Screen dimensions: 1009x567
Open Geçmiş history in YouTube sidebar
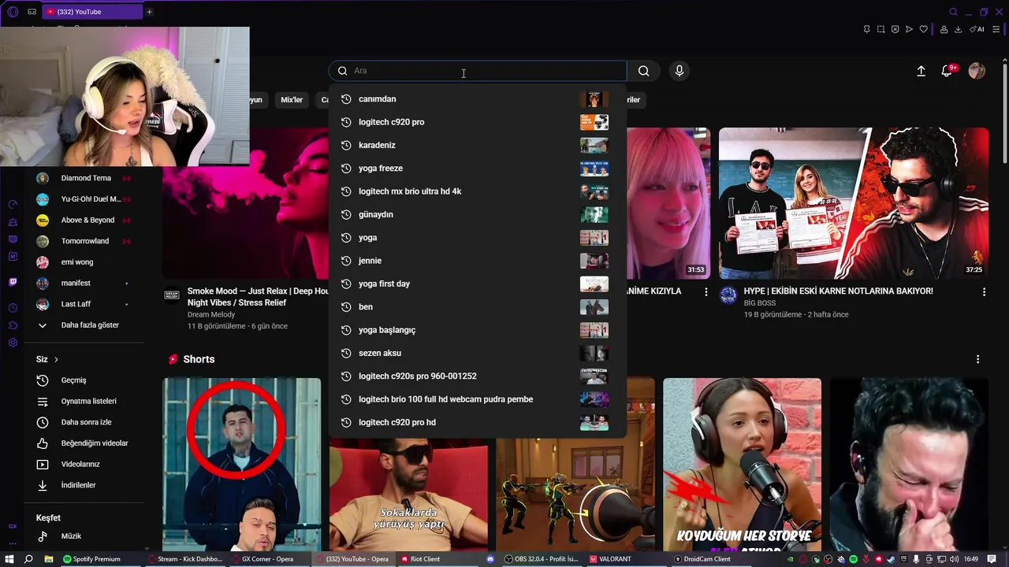click(x=84, y=380)
